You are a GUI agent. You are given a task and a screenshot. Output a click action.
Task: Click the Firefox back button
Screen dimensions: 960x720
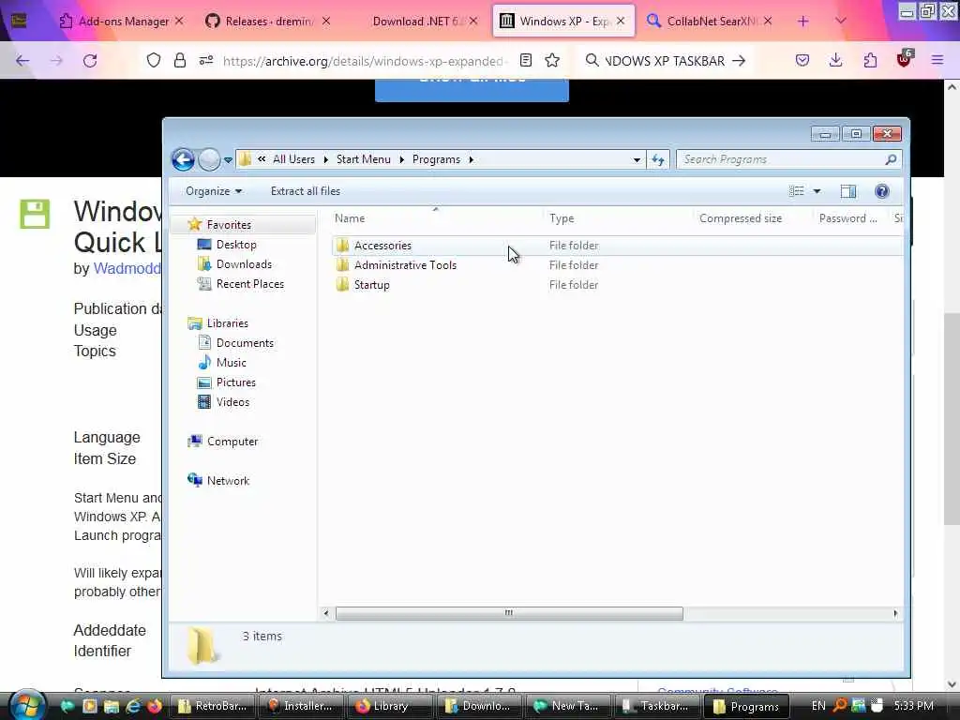22,61
